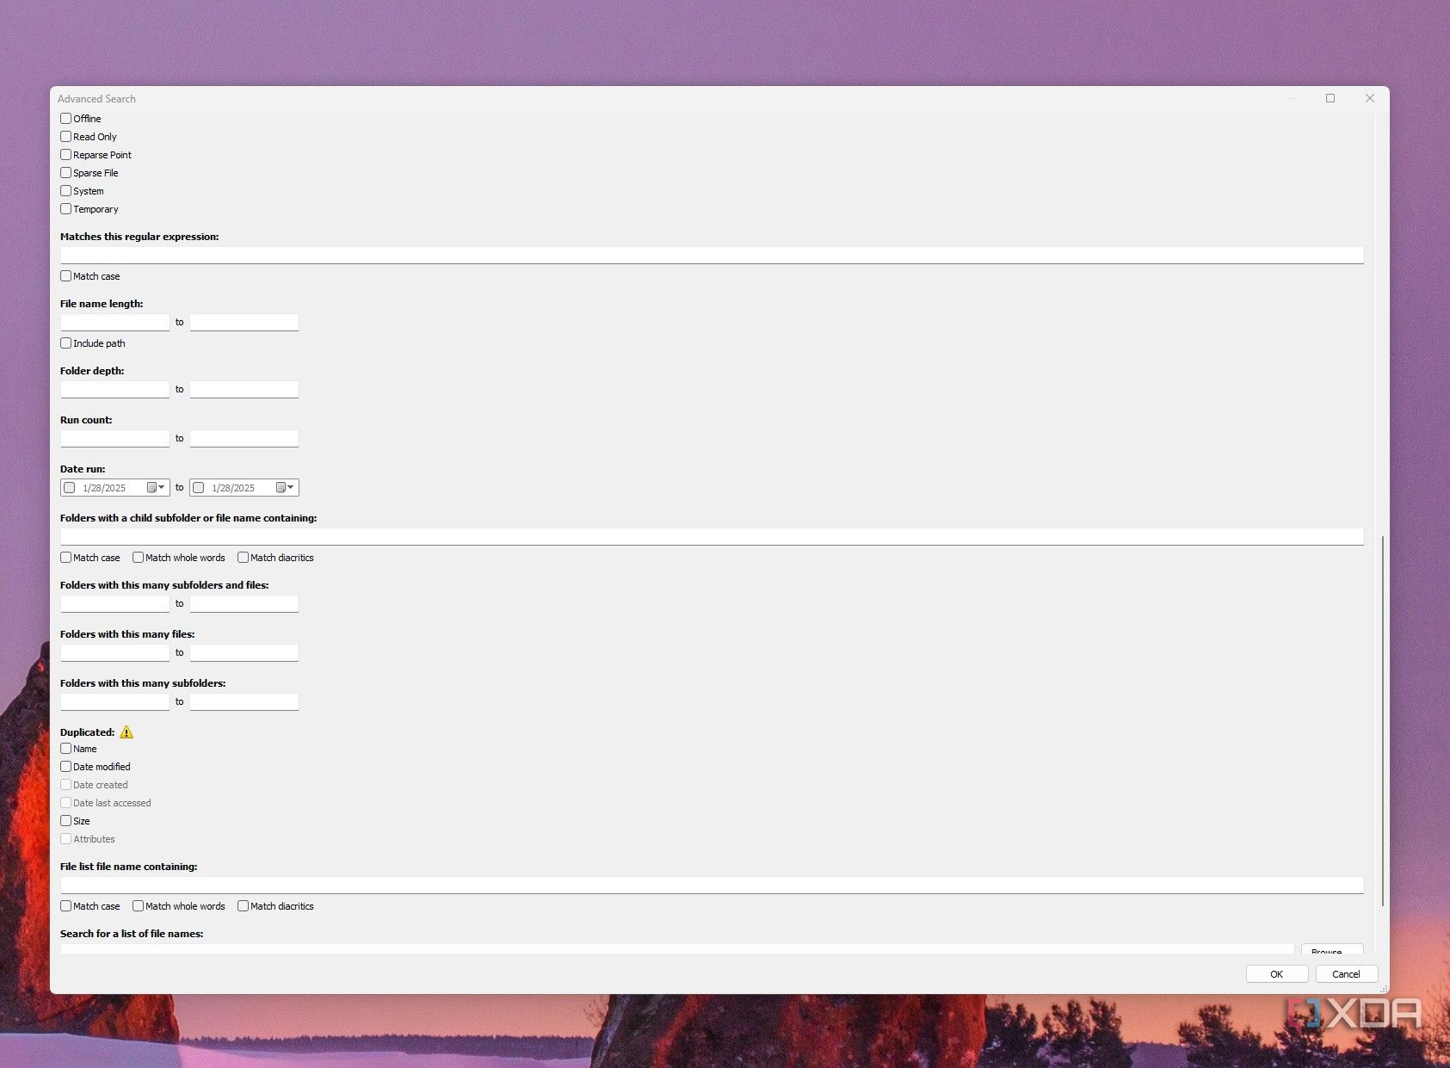
Task: Maximize the Advanced Search window
Action: click(x=1330, y=99)
